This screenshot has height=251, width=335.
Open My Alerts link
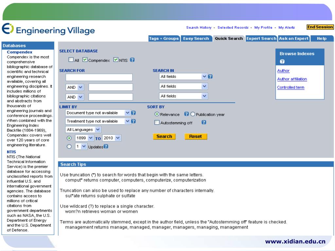[287, 27]
